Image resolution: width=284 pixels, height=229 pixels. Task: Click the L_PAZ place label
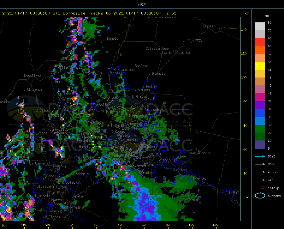234,193
